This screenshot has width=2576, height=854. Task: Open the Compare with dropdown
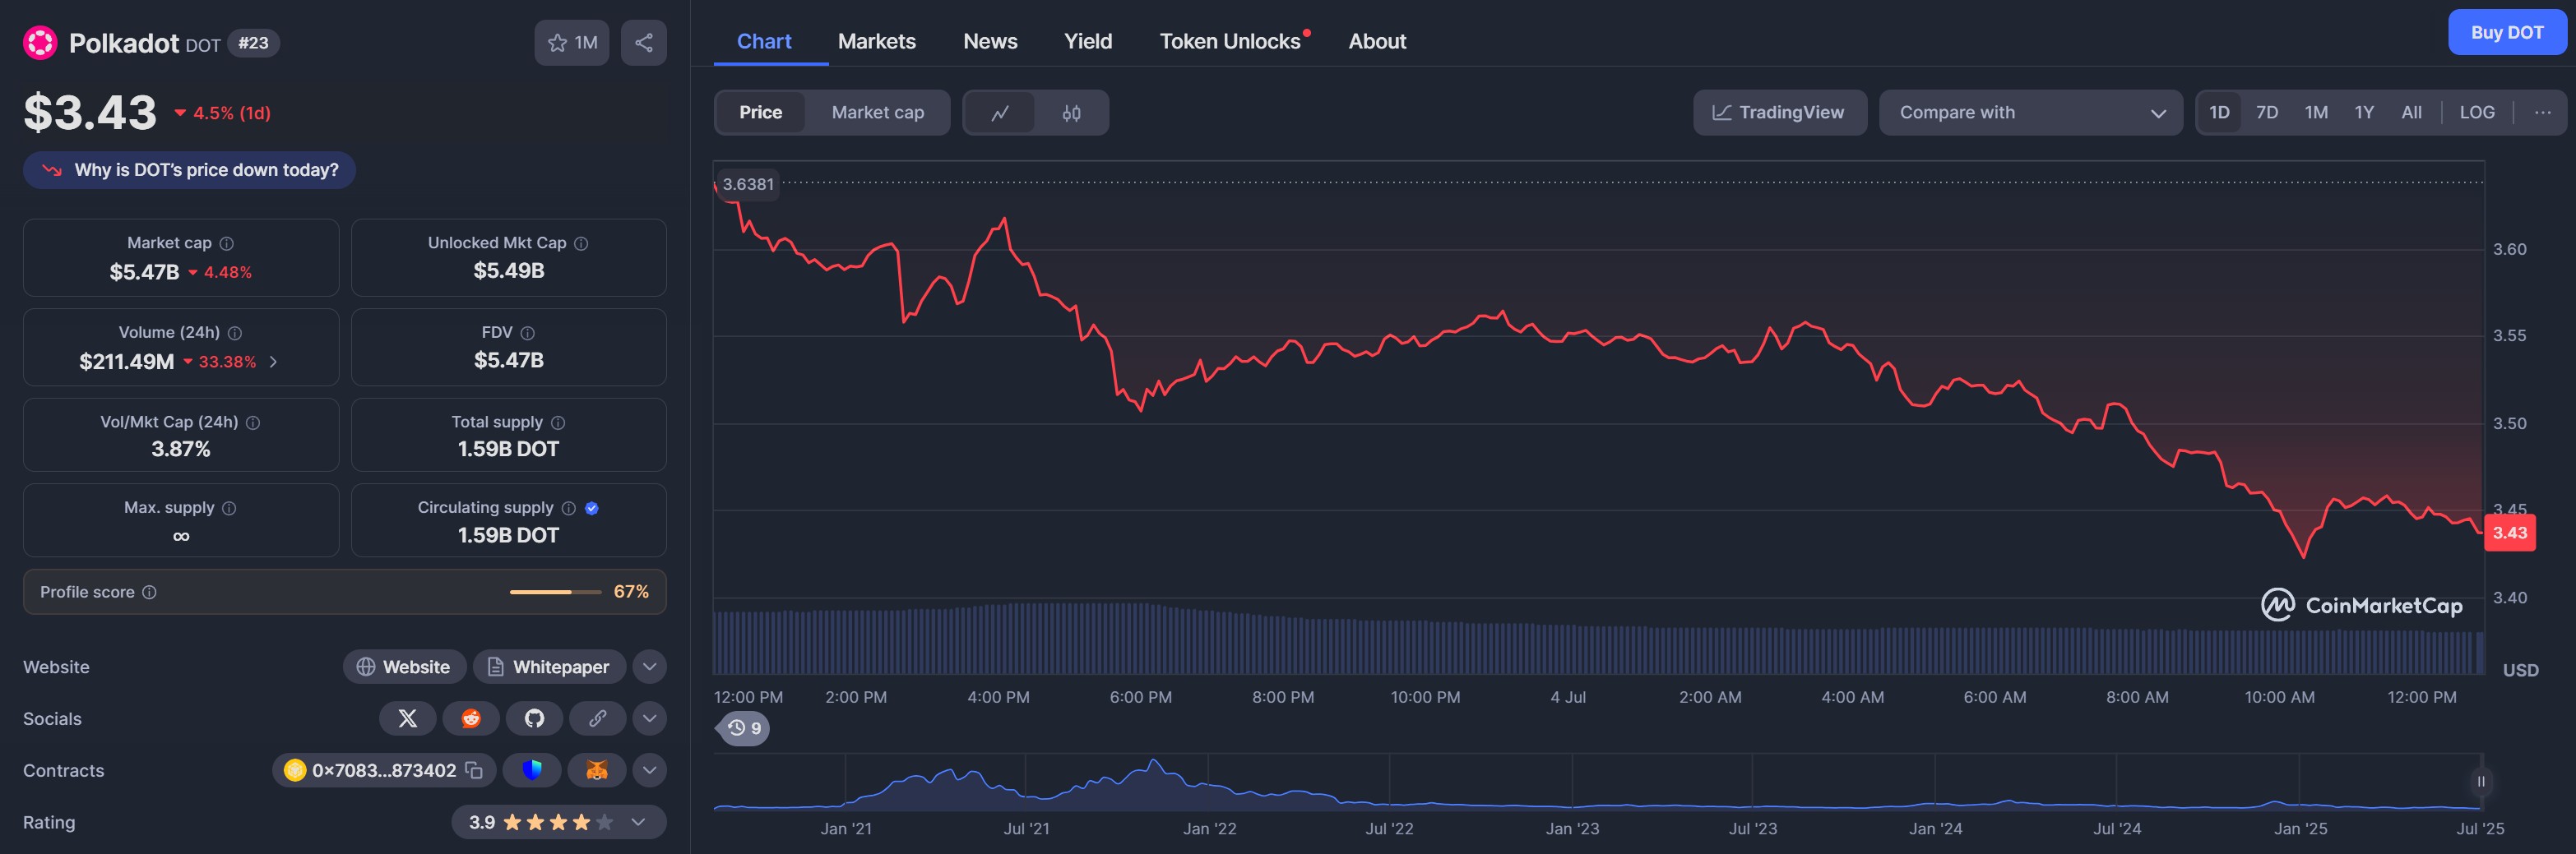point(2030,113)
